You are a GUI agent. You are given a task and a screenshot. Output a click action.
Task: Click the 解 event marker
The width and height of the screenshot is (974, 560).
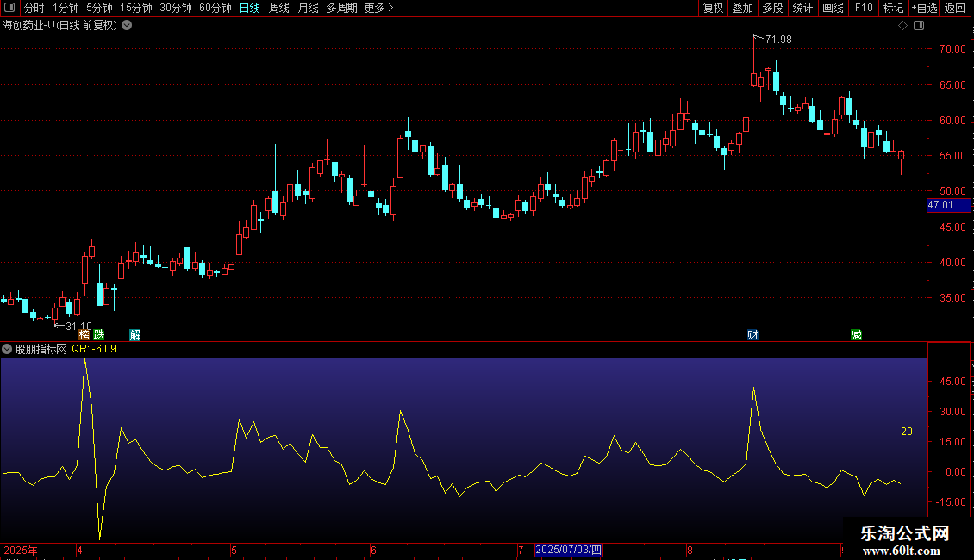point(134,334)
